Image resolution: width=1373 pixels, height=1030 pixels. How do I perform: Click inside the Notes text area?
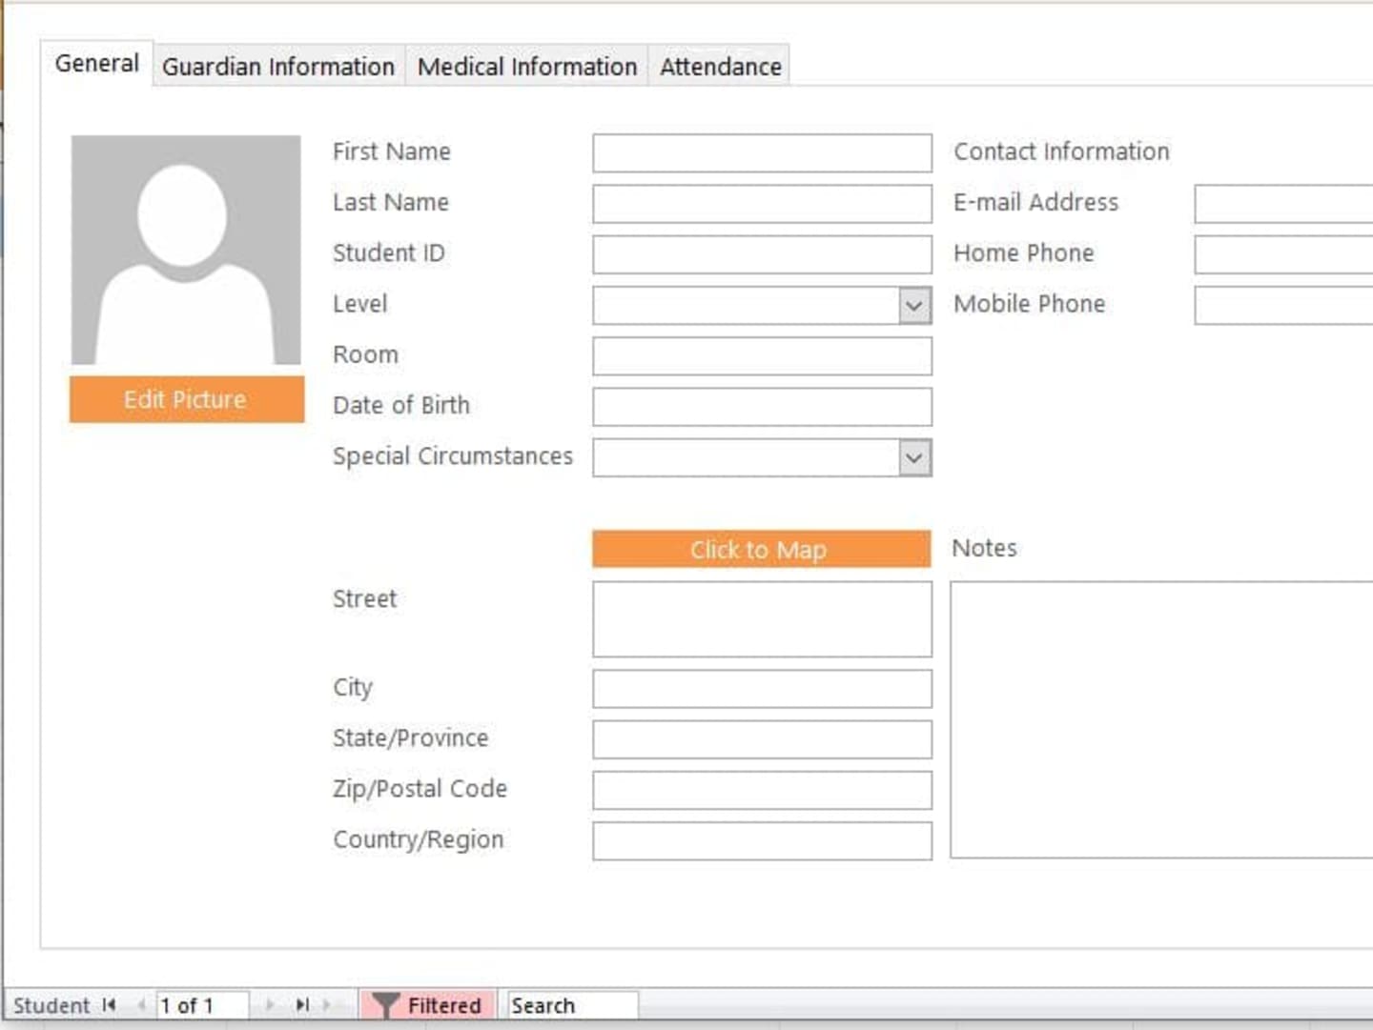1161,720
